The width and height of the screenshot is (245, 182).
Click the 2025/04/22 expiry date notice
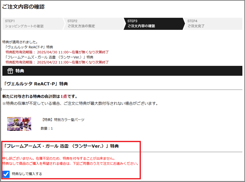pos(57,62)
